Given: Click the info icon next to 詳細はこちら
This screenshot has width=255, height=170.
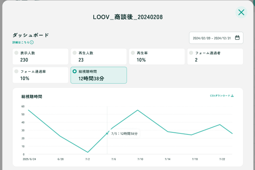Looking at the screenshot, I should pos(32,42).
